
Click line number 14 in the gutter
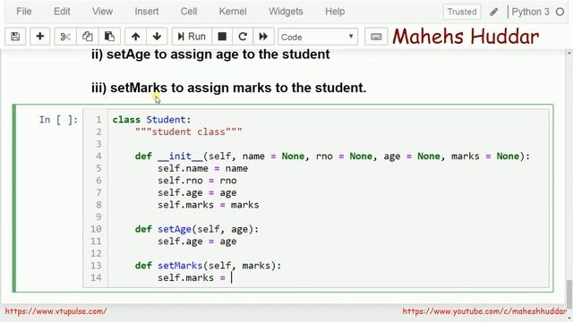coord(96,278)
